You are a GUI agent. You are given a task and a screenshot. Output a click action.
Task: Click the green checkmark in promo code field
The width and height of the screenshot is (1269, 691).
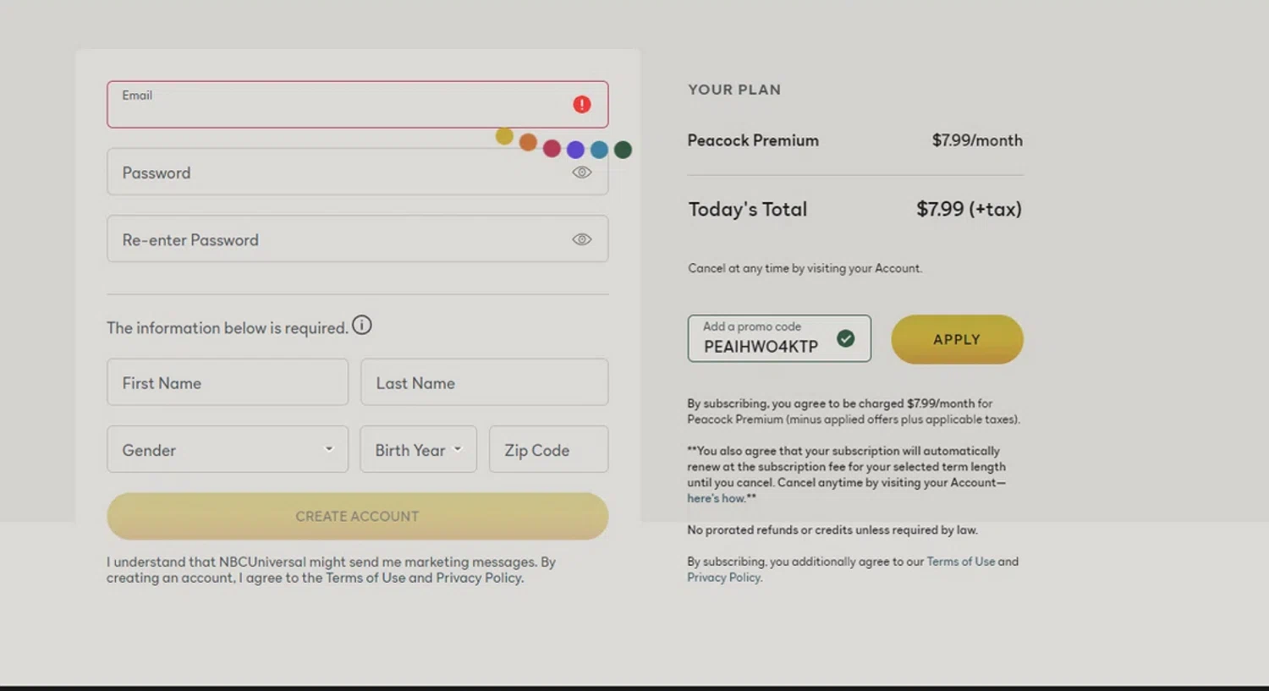[x=845, y=338]
